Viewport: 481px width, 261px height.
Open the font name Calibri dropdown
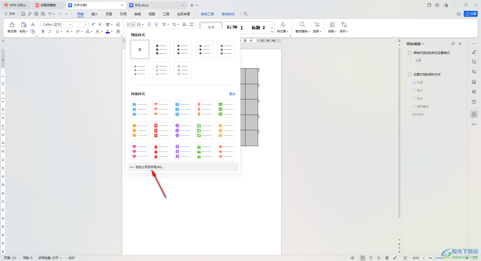click(x=71, y=24)
